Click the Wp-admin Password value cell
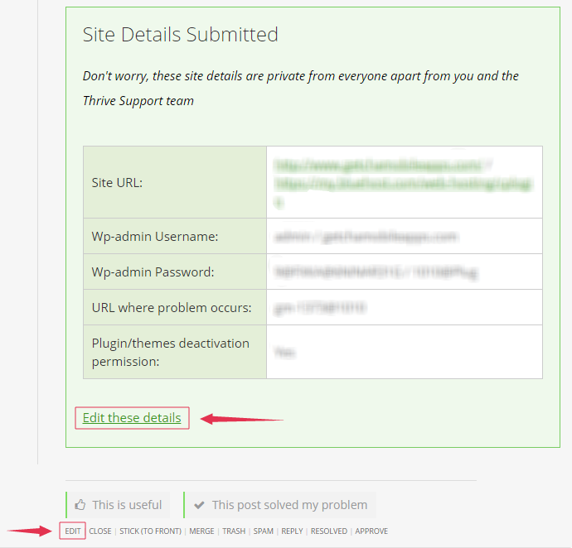This screenshot has width=572, height=548. [405, 272]
